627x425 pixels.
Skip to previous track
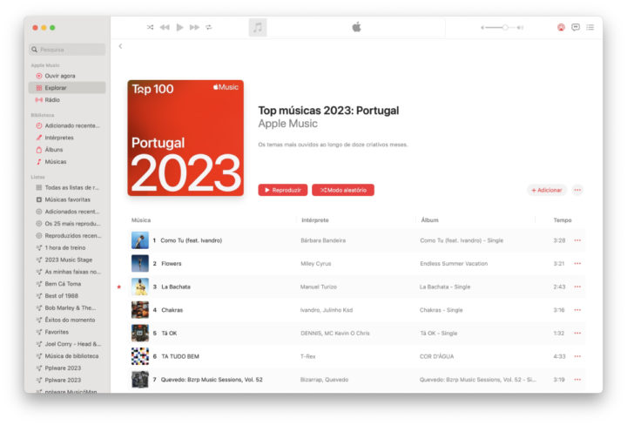pos(165,27)
